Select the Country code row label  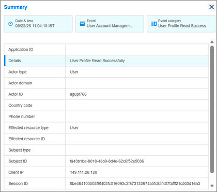tap(20, 106)
